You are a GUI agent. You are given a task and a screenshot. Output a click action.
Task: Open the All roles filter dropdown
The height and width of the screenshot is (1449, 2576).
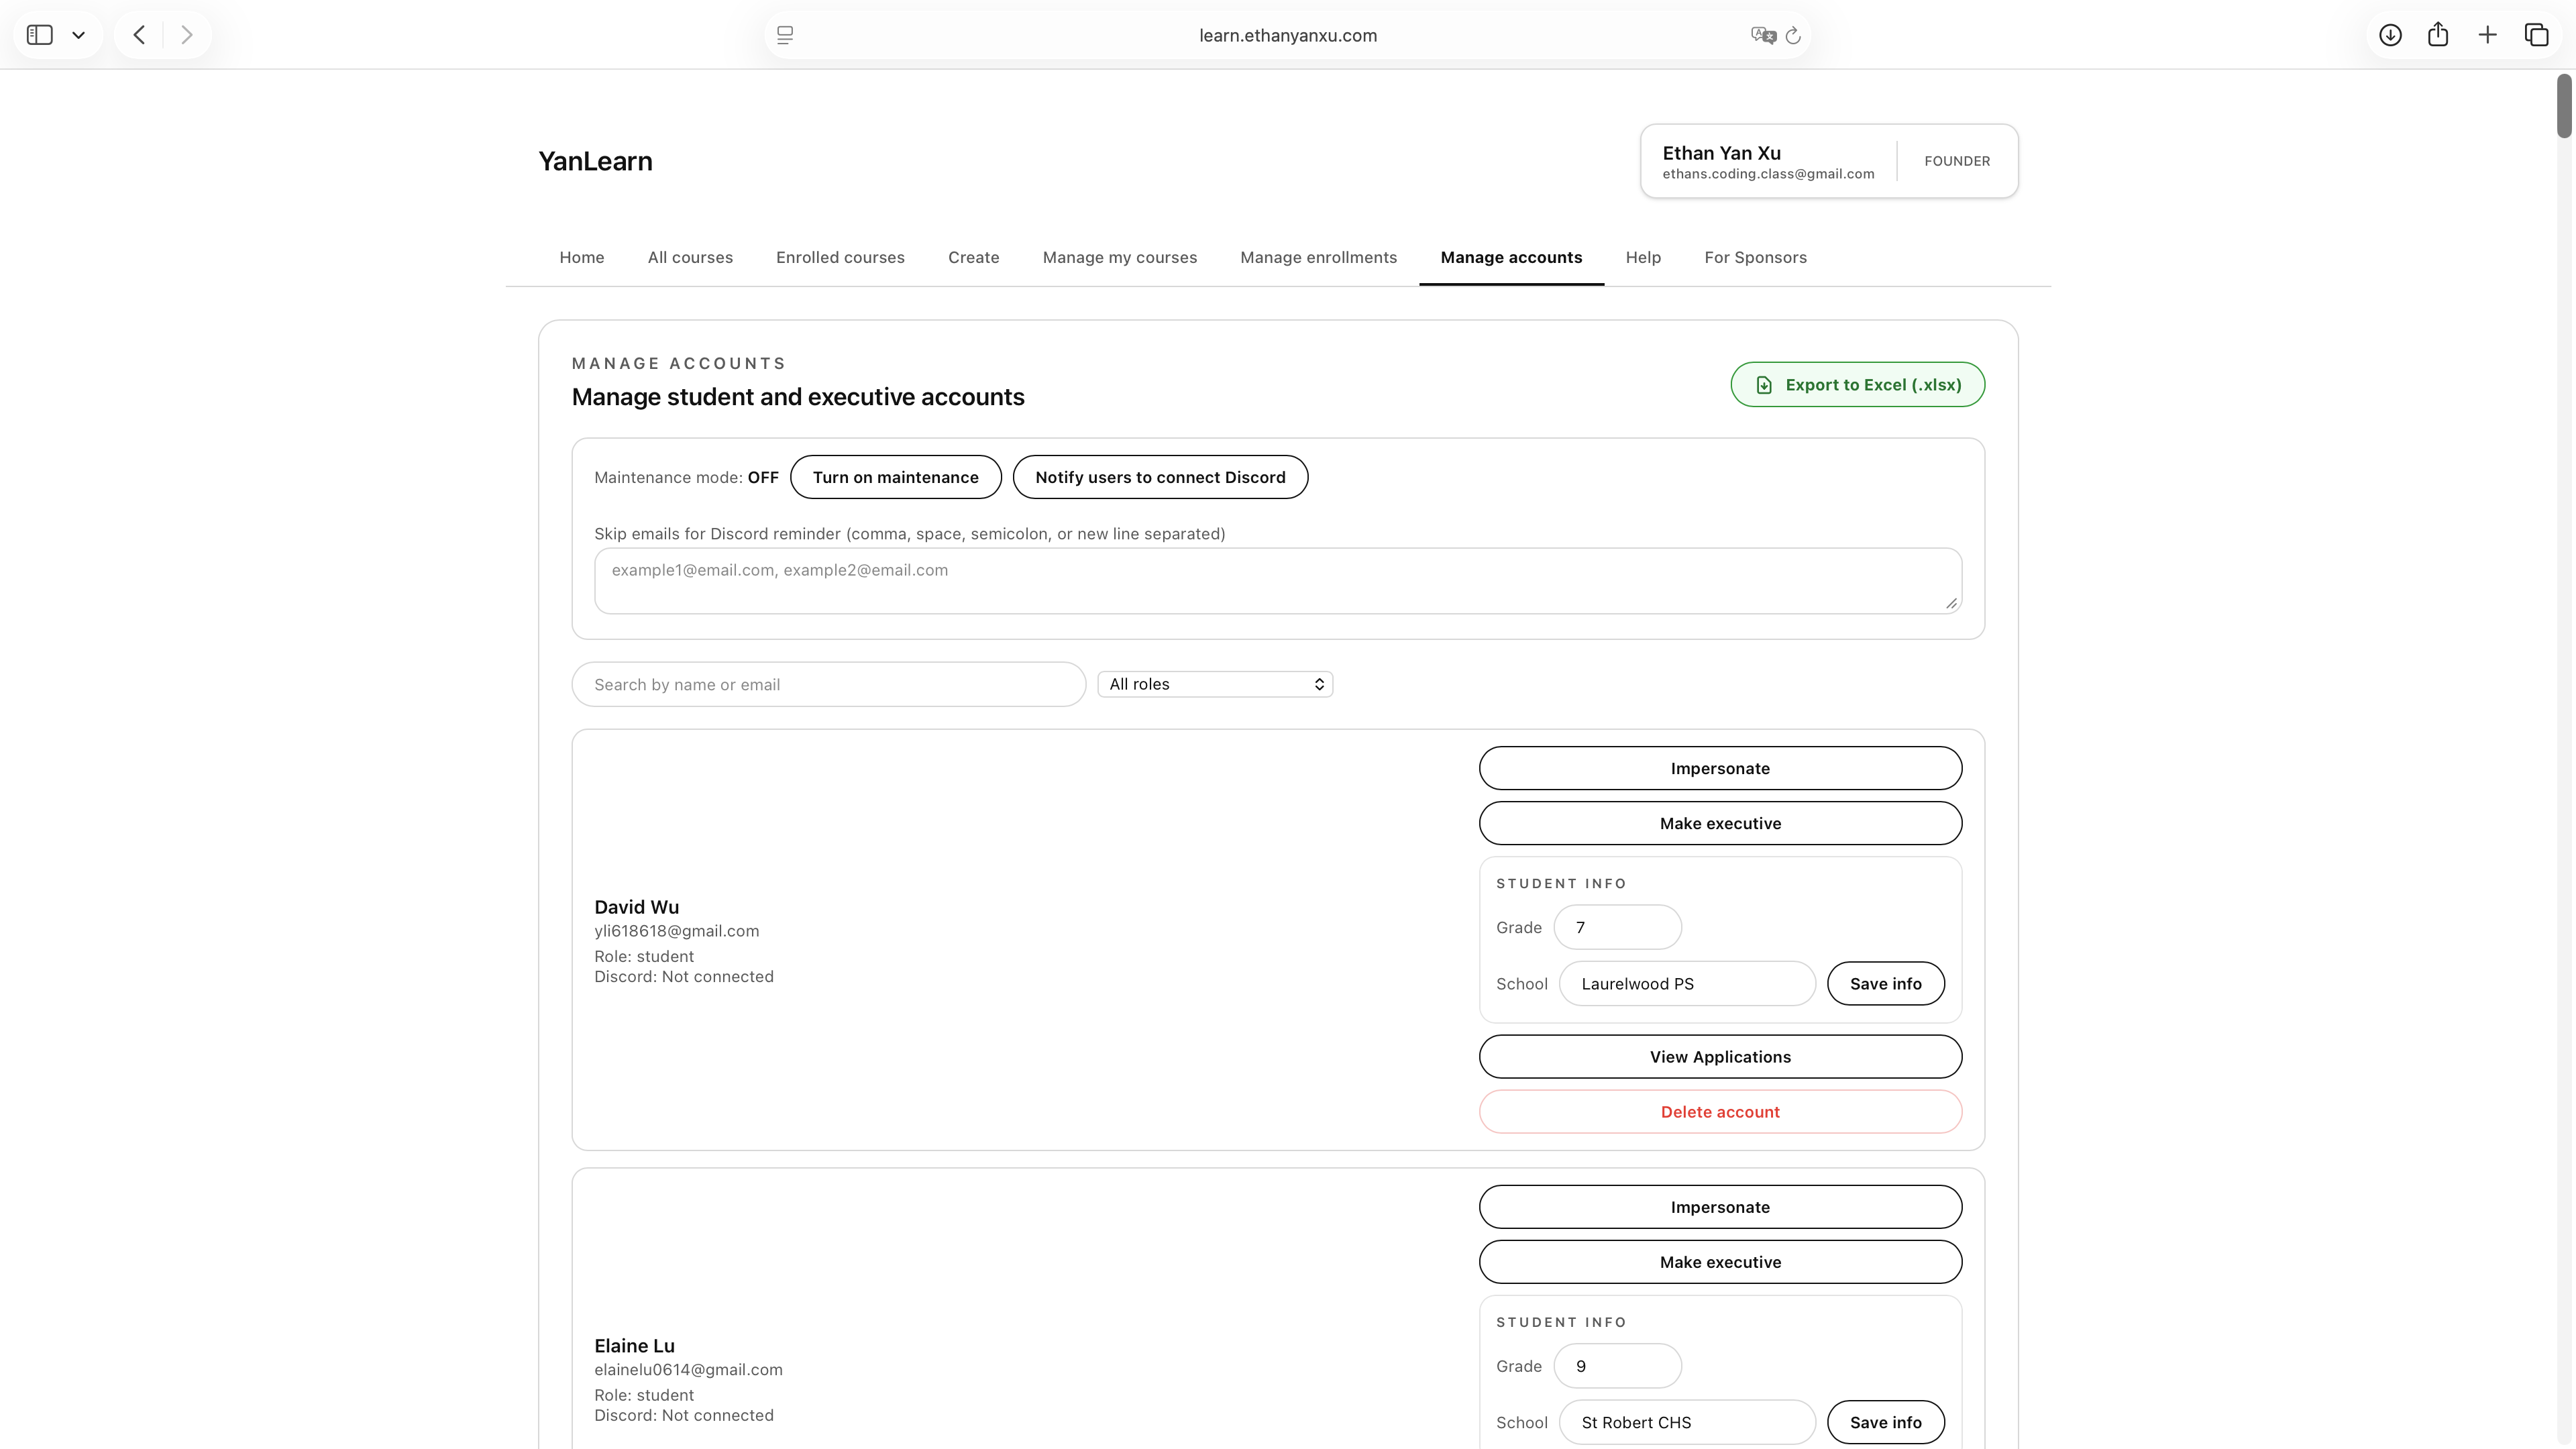(x=1216, y=684)
